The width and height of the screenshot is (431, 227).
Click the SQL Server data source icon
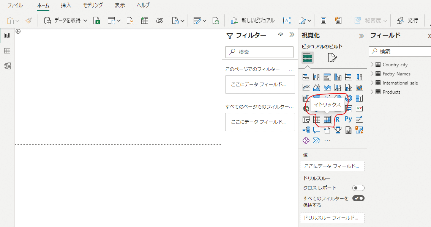130,20
